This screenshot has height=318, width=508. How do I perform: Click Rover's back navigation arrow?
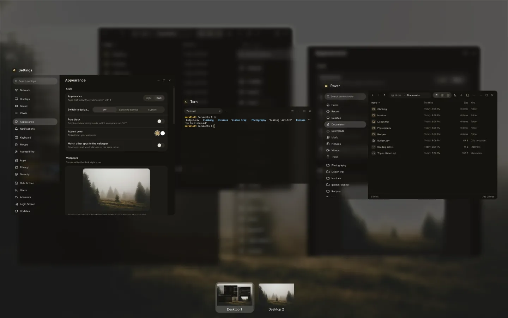click(x=373, y=95)
